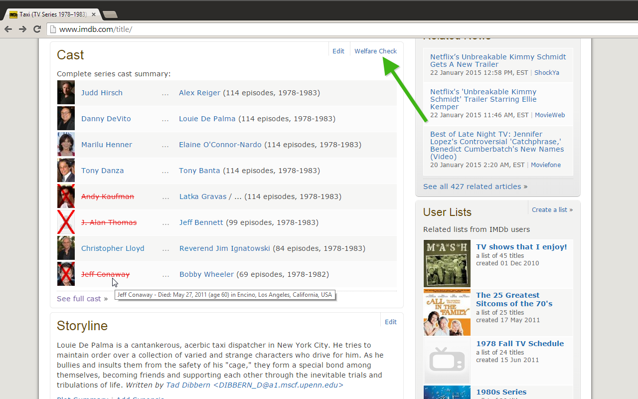
Task: Open Marilu Henner's headshot thumbnail
Action: point(66,145)
